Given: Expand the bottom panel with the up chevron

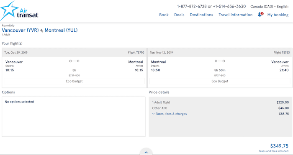Looking at the screenshot, I should pos(146,152).
